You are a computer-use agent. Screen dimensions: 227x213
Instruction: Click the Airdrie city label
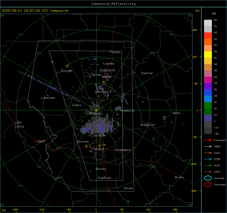point(99,135)
